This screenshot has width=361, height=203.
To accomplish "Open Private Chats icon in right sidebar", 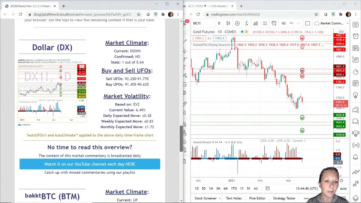I will pyautogui.click(x=355, y=122).
